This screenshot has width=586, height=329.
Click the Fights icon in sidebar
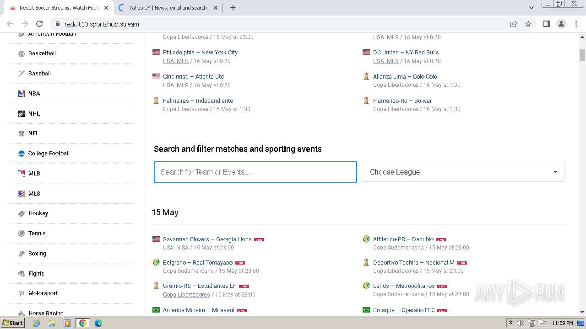click(x=22, y=274)
